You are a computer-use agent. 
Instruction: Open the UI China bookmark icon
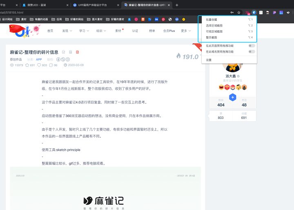point(177,19)
